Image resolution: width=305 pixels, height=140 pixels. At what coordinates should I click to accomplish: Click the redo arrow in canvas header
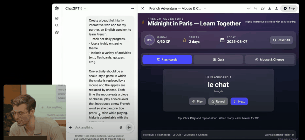255,9
